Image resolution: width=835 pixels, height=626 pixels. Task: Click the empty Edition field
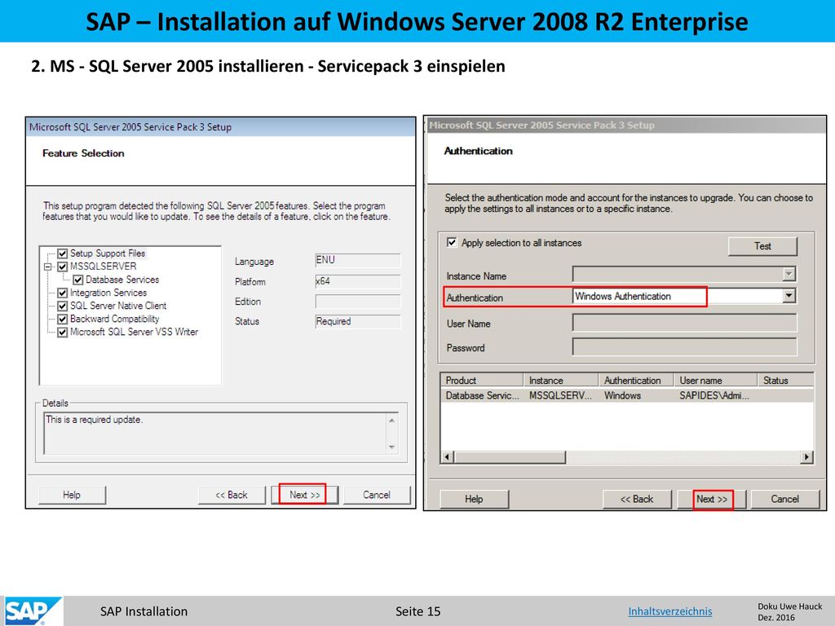[x=357, y=302]
